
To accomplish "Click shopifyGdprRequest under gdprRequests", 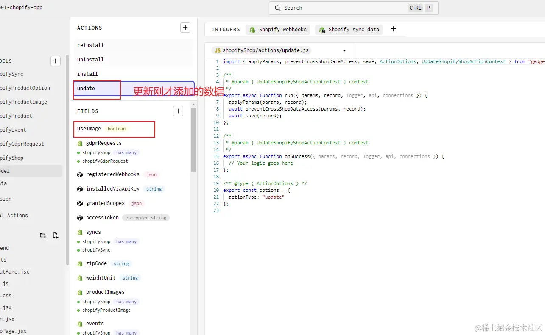I will [x=105, y=161].
